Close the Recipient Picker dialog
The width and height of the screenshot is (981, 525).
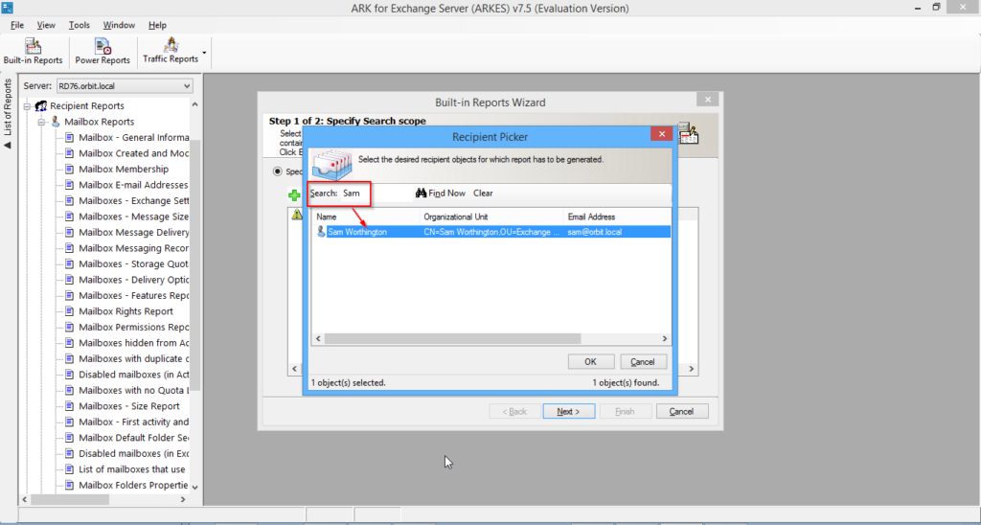pos(662,134)
